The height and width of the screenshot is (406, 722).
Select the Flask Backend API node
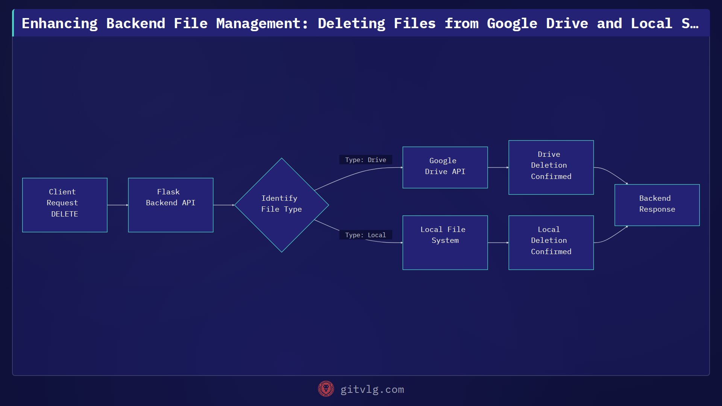point(171,205)
